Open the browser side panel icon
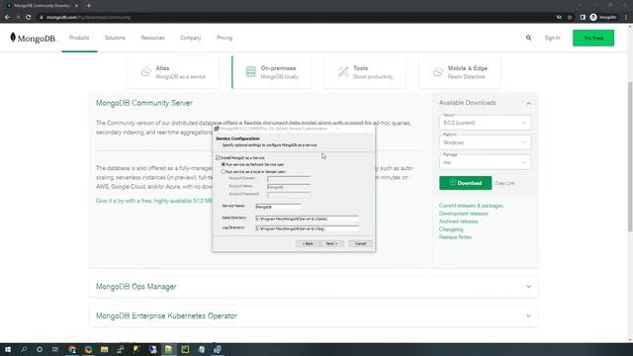The image size is (633, 356). pyautogui.click(x=583, y=18)
